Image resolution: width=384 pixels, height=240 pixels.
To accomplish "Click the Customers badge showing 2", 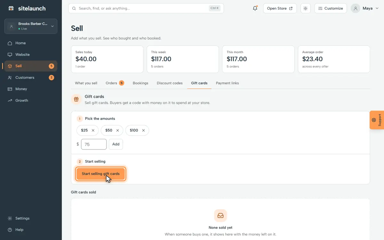I will [51, 78].
